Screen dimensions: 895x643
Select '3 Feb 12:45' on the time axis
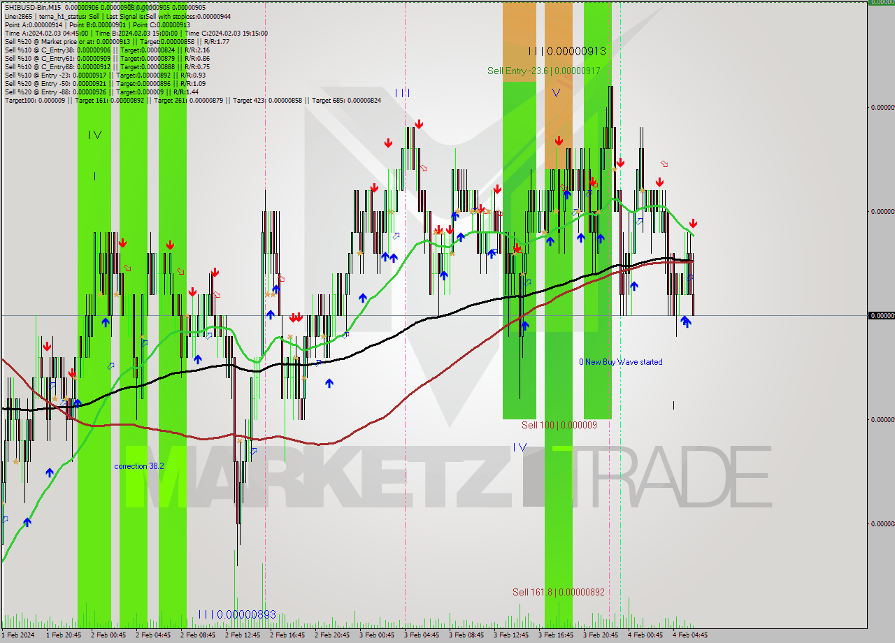click(x=511, y=635)
